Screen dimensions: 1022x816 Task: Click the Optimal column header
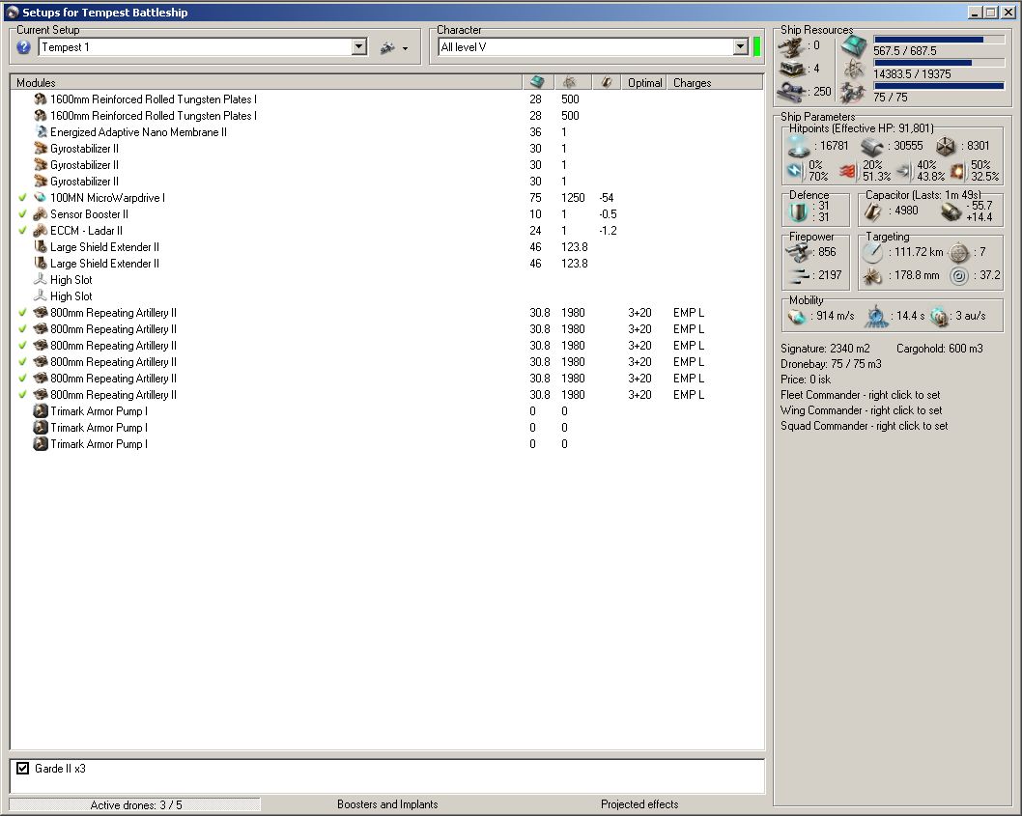click(x=644, y=82)
